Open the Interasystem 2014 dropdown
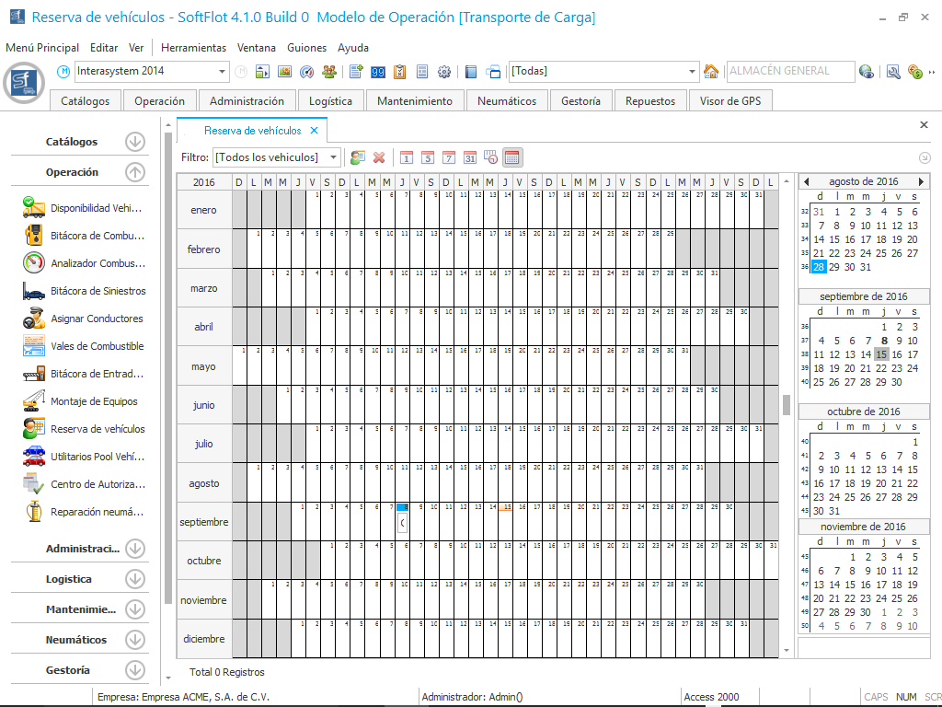942x707 pixels. 223,72
